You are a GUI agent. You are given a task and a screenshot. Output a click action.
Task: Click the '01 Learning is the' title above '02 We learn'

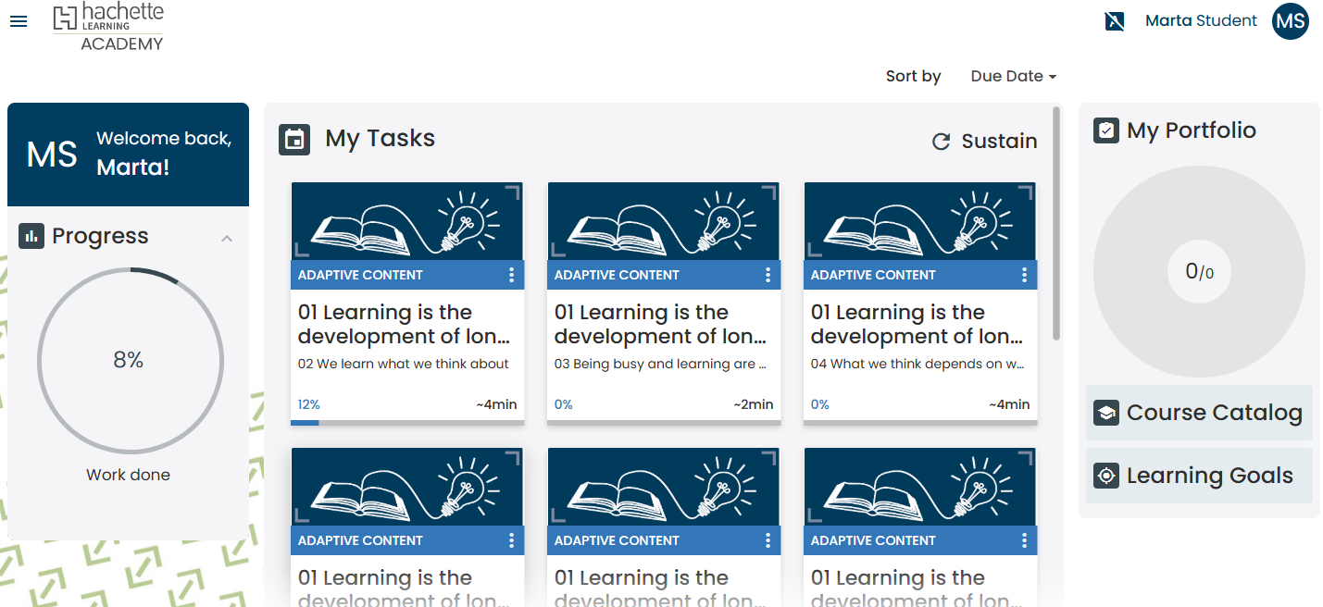404,325
